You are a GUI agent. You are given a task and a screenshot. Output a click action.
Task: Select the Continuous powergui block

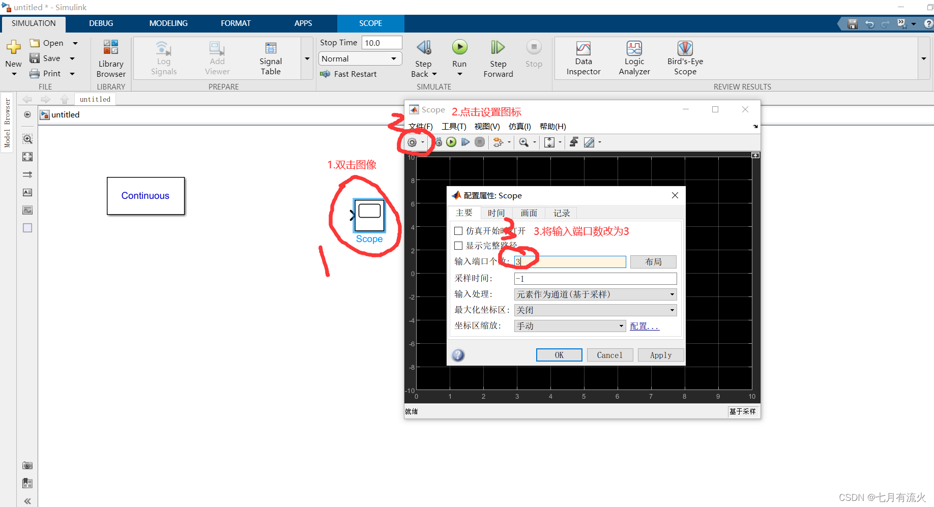click(x=145, y=196)
